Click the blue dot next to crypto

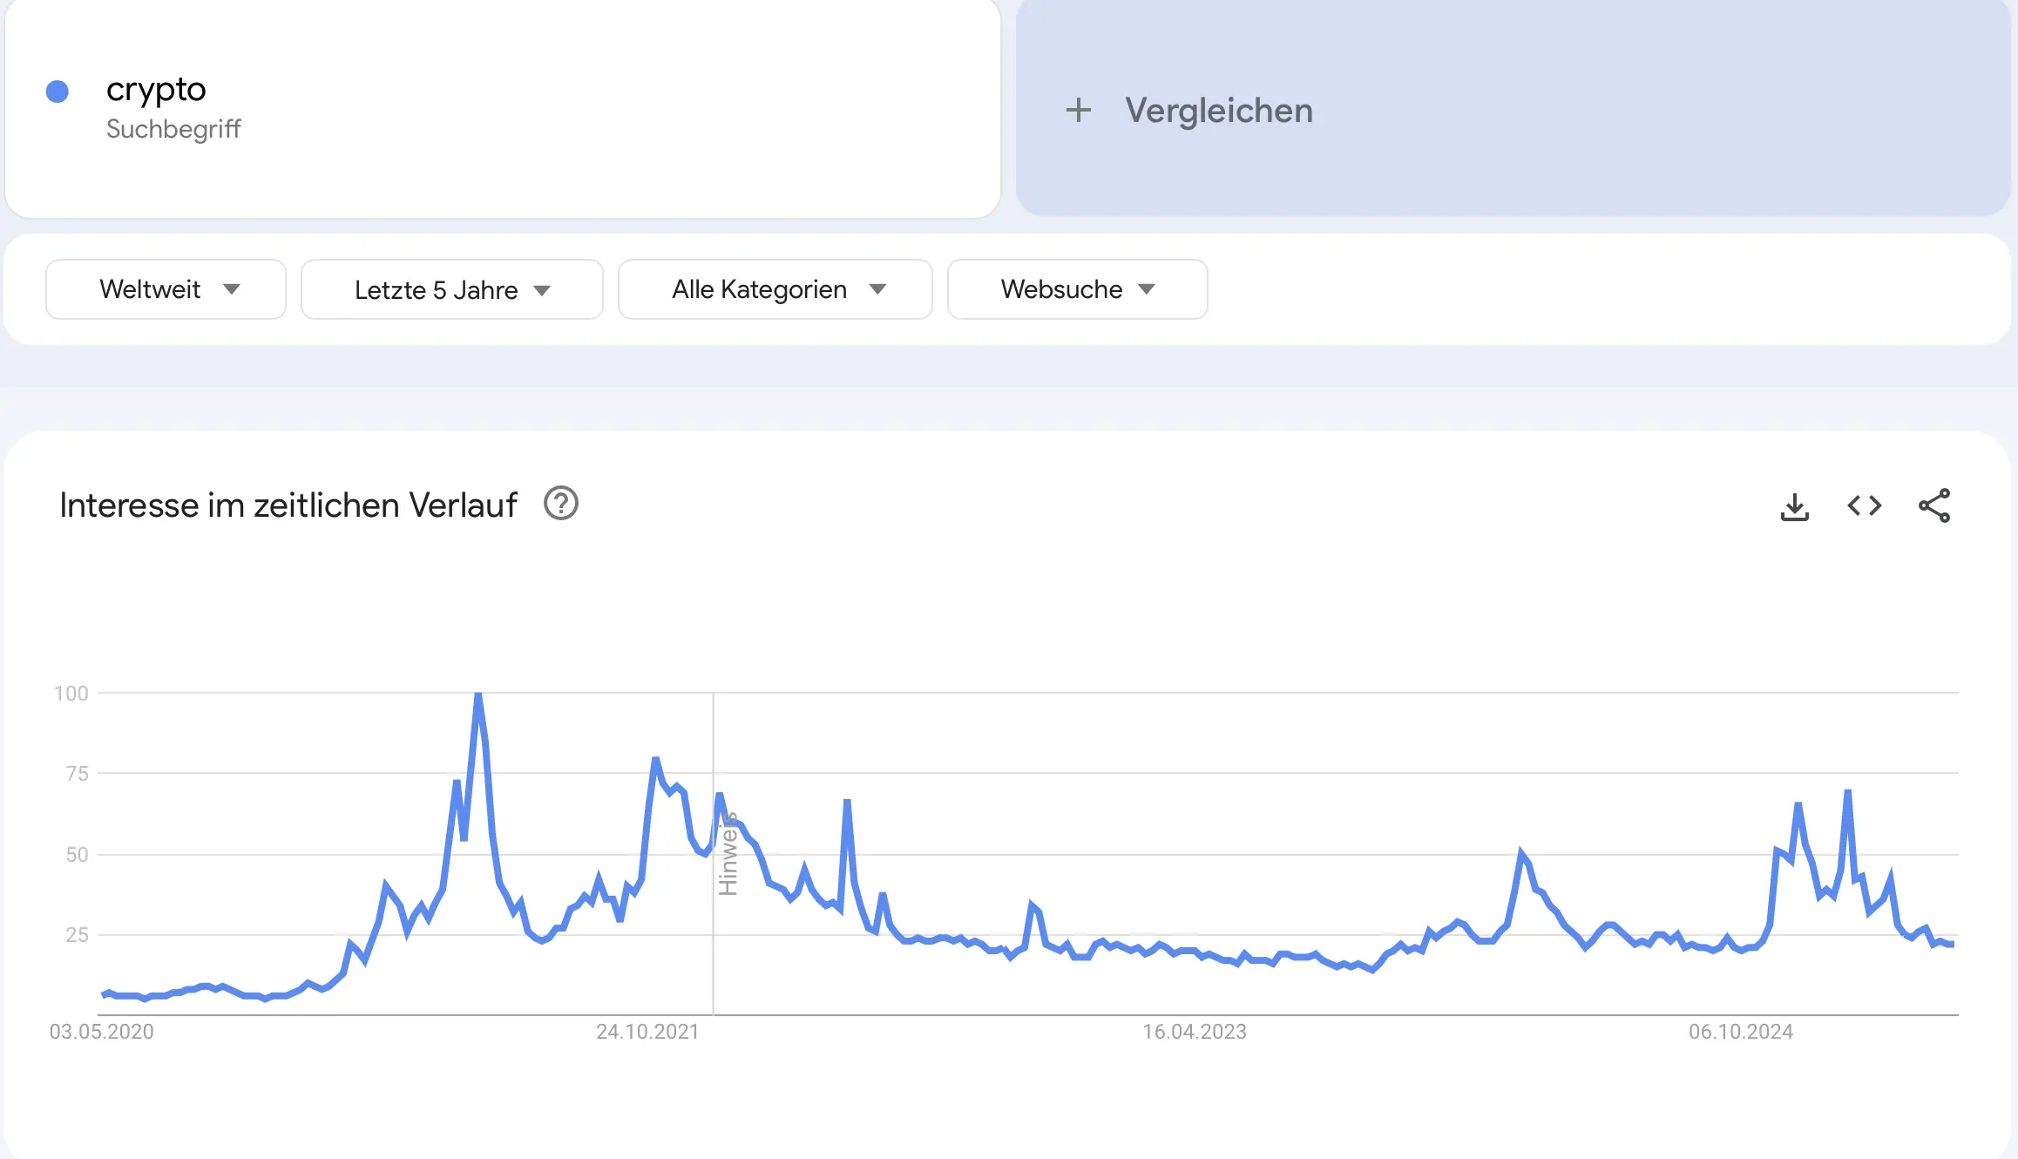click(x=58, y=91)
